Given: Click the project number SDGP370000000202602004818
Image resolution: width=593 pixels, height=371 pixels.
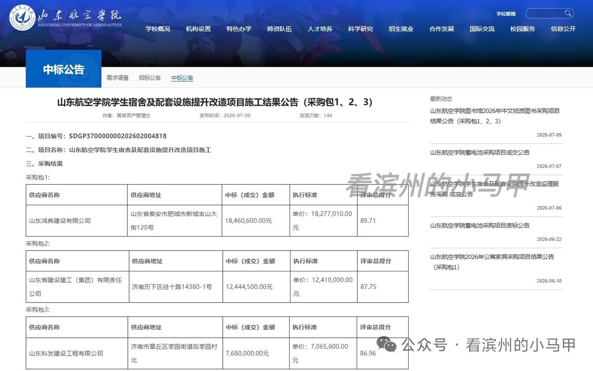Looking at the screenshot, I should [x=118, y=136].
